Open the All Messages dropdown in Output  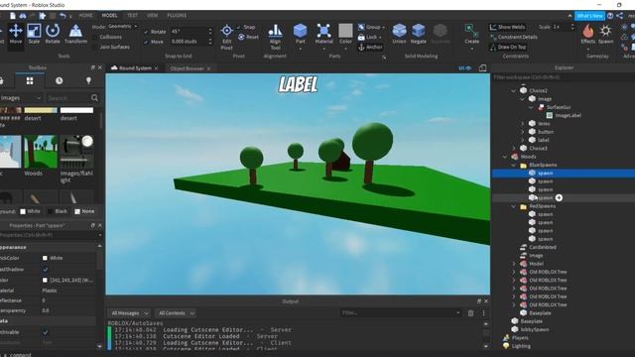coord(129,313)
